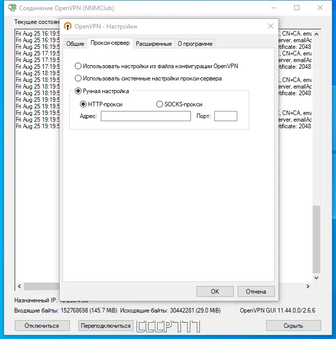Select use system proxy settings option
The image size is (336, 339).
tap(148, 78)
